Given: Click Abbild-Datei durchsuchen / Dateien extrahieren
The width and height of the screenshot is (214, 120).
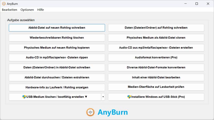Looking at the screenshot, I should 57,77.
